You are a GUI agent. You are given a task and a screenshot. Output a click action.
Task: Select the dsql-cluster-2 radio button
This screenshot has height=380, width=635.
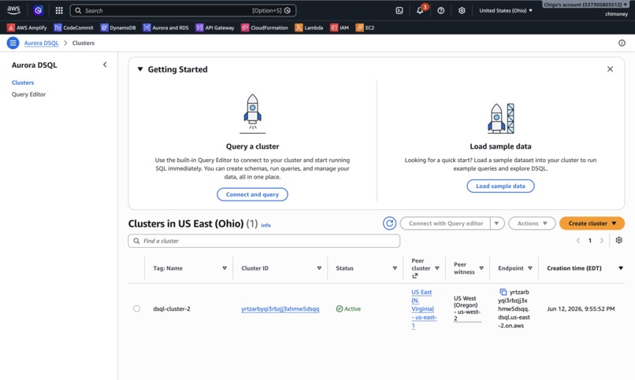(x=137, y=308)
